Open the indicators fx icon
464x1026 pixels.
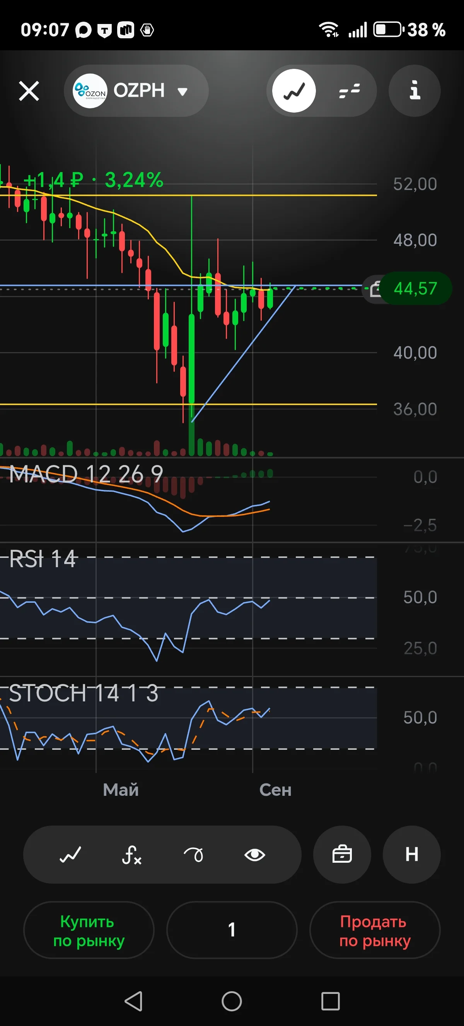coord(132,855)
